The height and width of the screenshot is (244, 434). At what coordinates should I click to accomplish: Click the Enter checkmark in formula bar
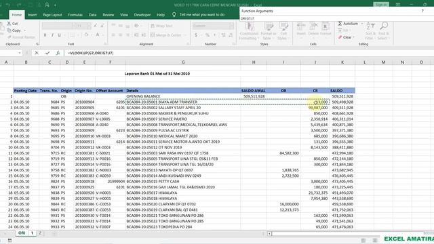[47, 53]
